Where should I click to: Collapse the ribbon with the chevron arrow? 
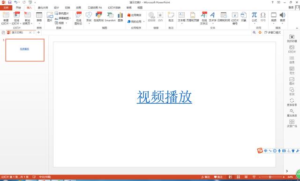click(297, 28)
